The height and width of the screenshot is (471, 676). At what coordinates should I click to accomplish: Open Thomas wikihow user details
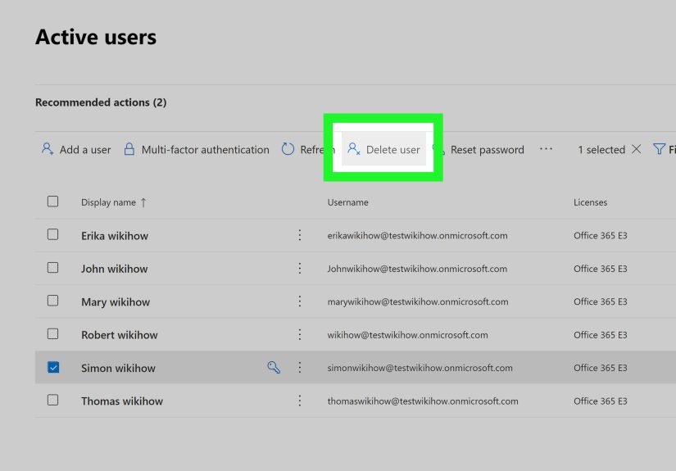[x=122, y=401]
